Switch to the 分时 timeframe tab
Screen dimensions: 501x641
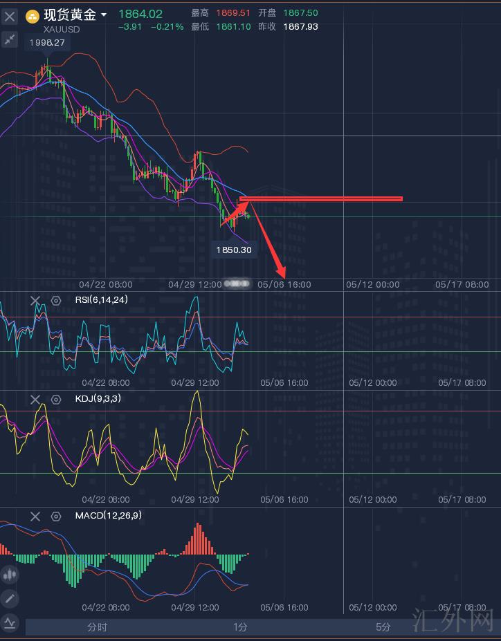tap(97, 627)
